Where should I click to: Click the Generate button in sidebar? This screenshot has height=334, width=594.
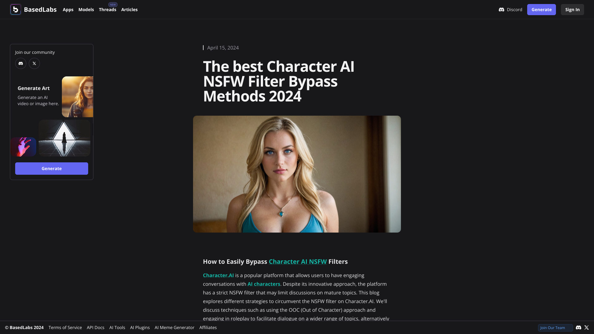[x=51, y=169]
